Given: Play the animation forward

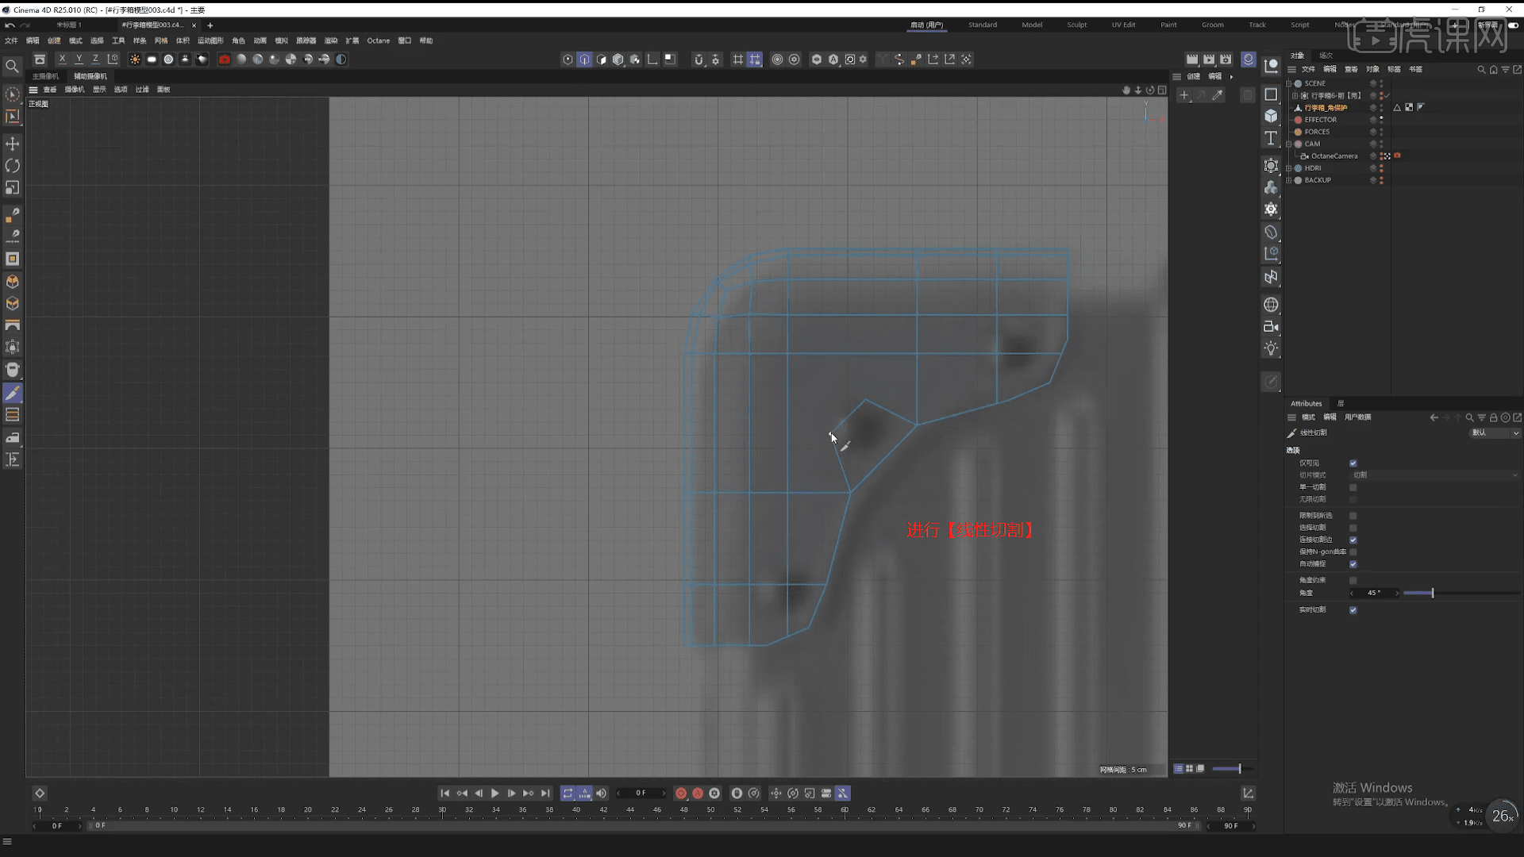Looking at the screenshot, I should pyautogui.click(x=495, y=794).
